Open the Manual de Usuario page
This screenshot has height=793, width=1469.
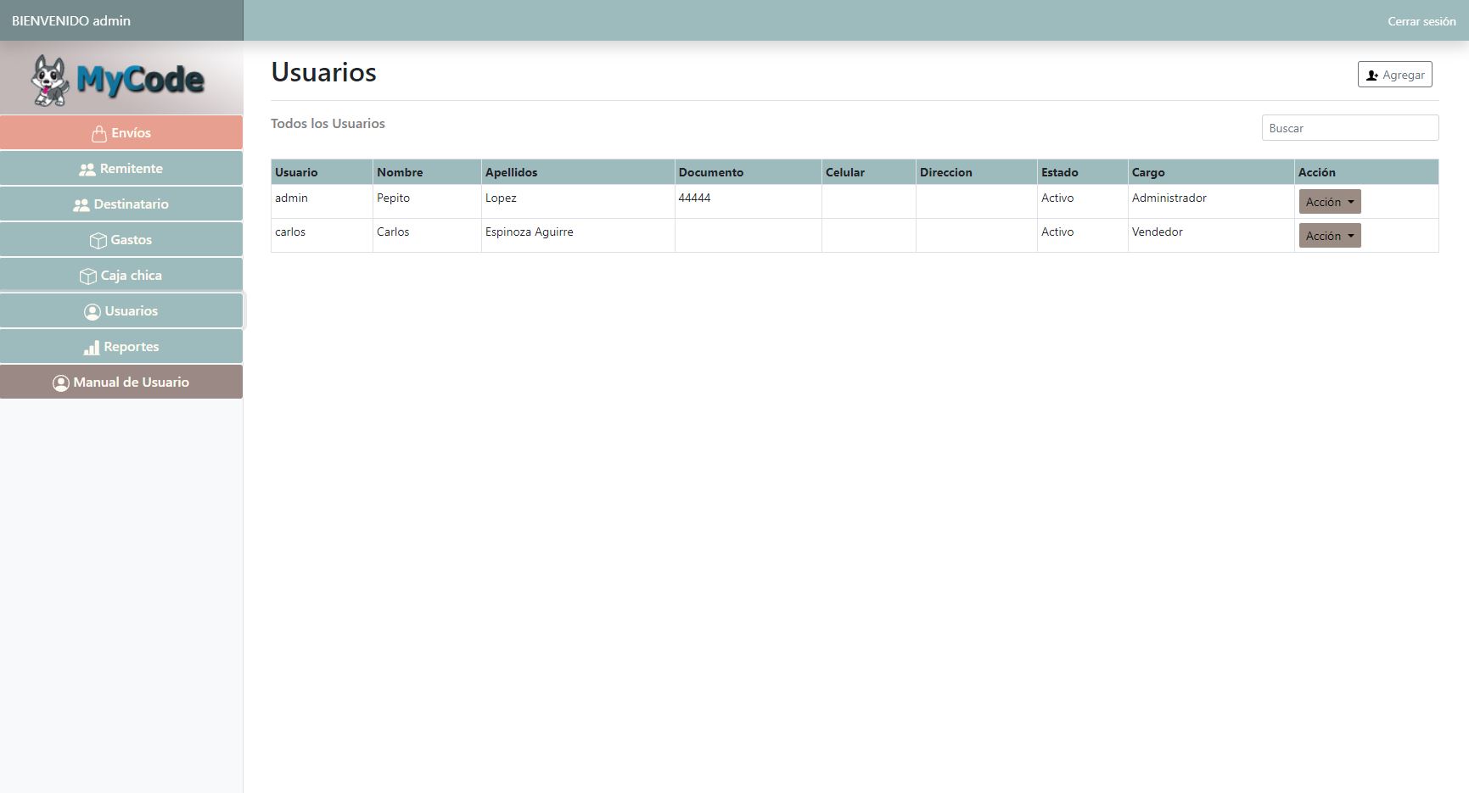131,383
